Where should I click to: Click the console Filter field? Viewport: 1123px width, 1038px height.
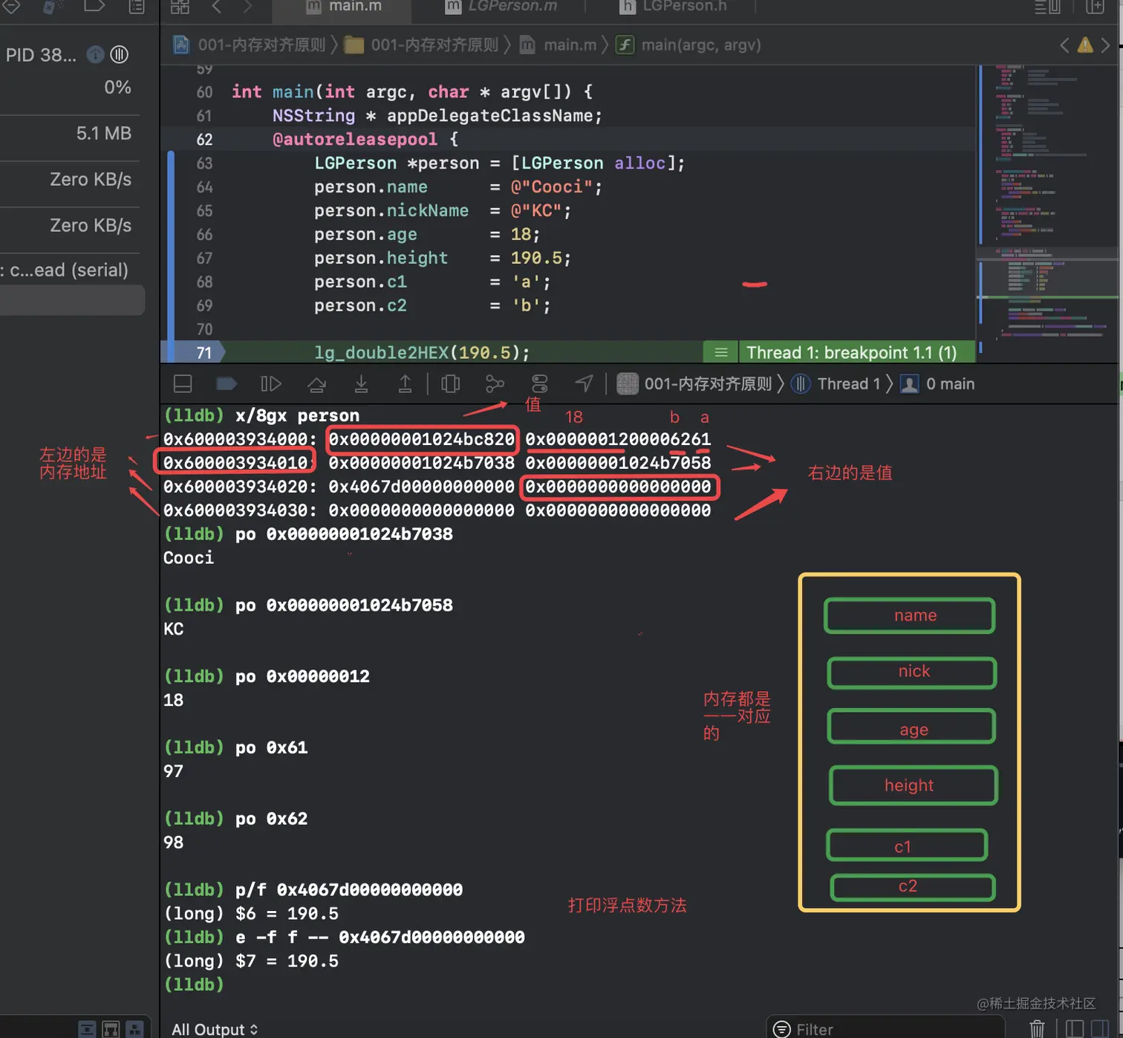(x=885, y=1029)
